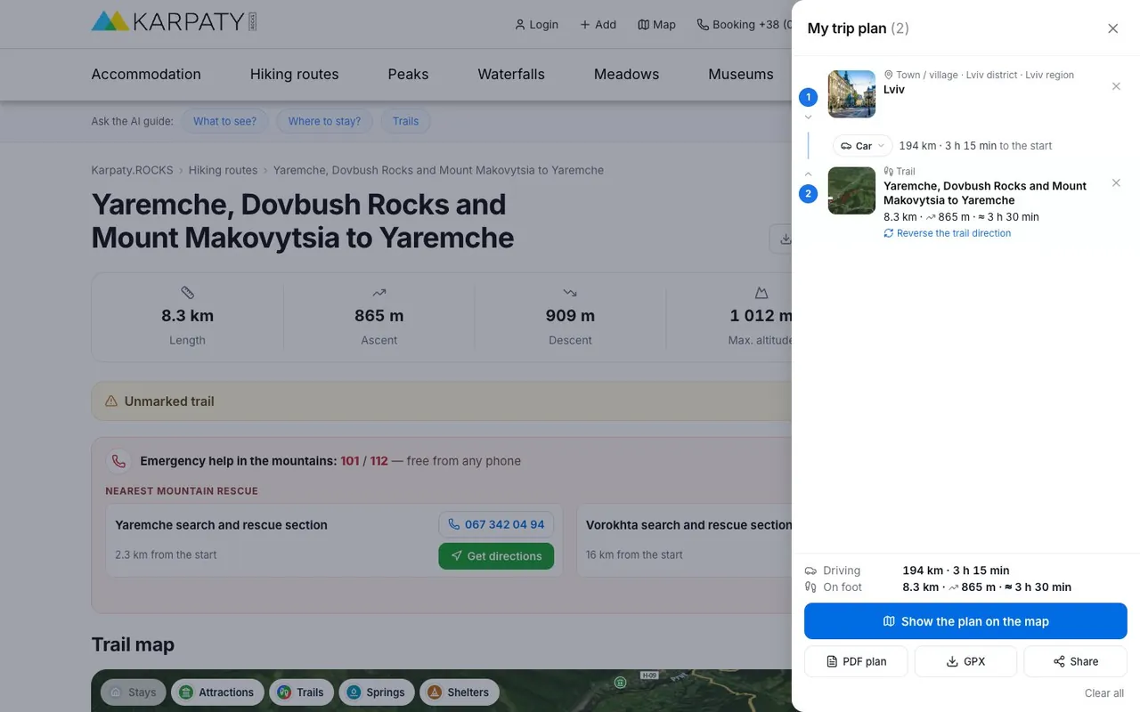1140x712 pixels.
Task: Open the Meadows menu
Action: click(x=626, y=75)
